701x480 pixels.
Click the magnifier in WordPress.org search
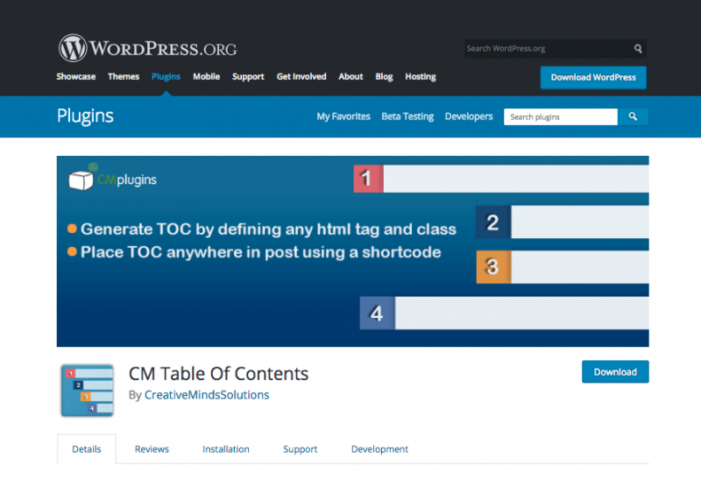(x=638, y=48)
